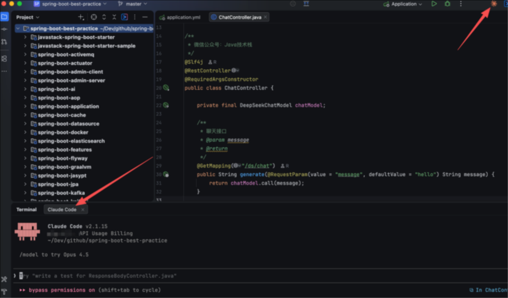Screen dimensions: 508x298
Task: Collapse the spring-boot-best-practice root node
Action: click(18, 28)
